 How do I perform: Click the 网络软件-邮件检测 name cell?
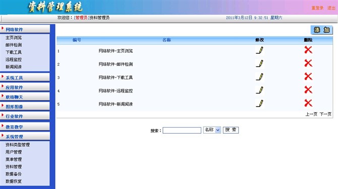(x=116, y=64)
